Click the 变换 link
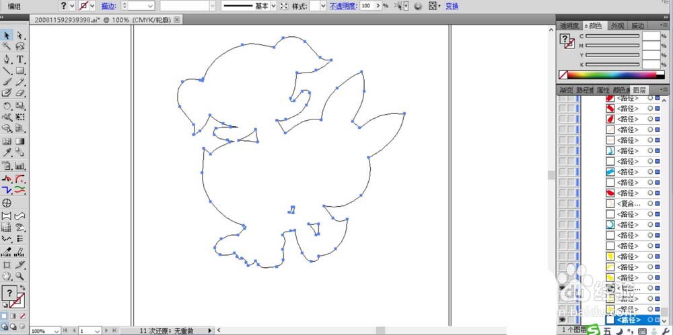The image size is (673, 335). pos(452,6)
